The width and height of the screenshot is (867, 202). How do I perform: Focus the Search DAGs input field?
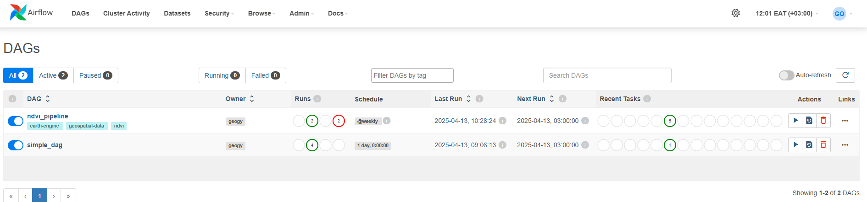coord(607,75)
